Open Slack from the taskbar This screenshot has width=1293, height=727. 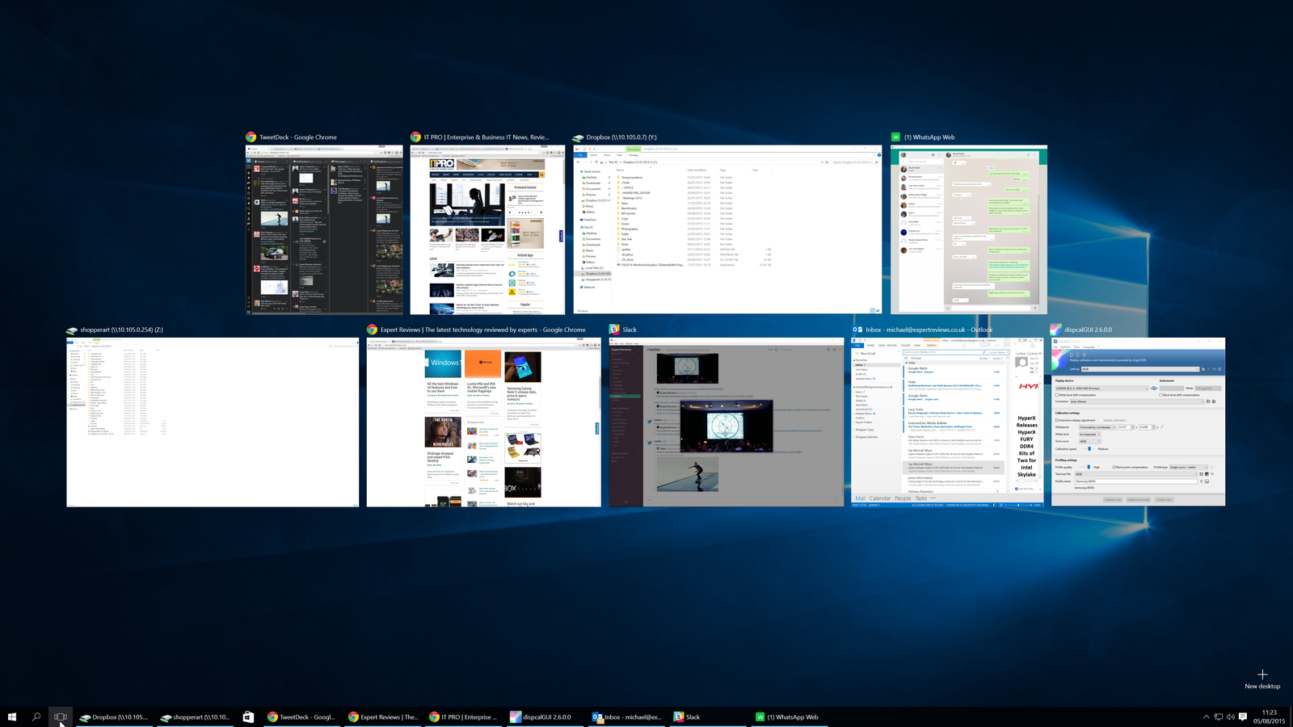(x=688, y=716)
